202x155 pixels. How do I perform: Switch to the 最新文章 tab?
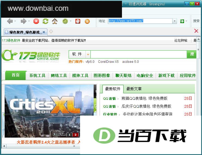point(134,89)
